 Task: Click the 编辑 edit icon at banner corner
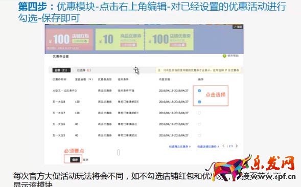238,27
